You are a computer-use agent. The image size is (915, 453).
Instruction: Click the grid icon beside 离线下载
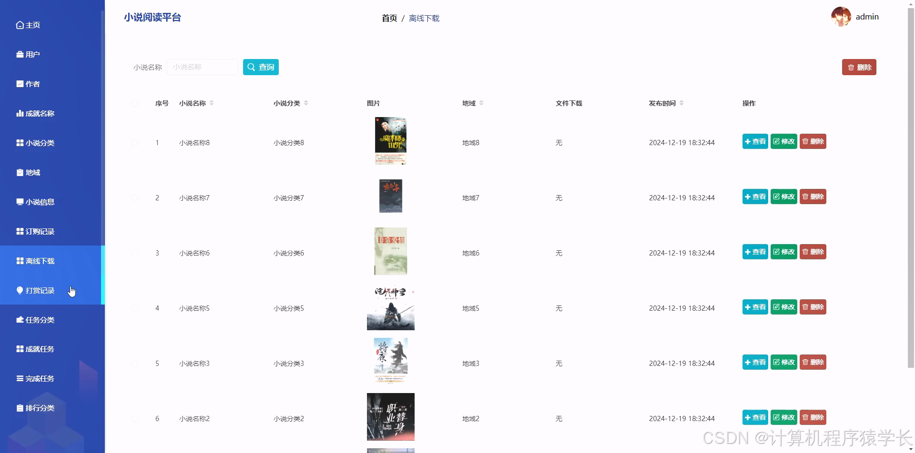[20, 261]
